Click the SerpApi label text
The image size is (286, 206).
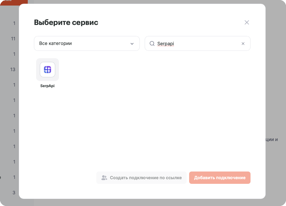(x=48, y=86)
